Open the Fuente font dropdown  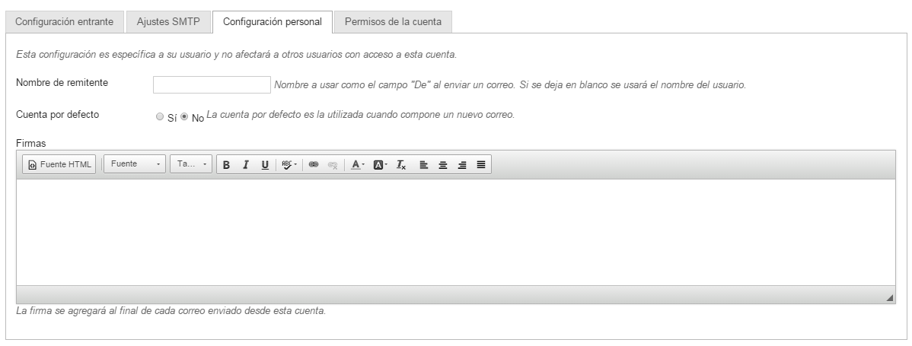(135, 164)
